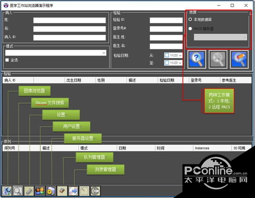Open Dicom file search magnifier icon
This screenshot has width=255, height=198.
pos(18,191)
